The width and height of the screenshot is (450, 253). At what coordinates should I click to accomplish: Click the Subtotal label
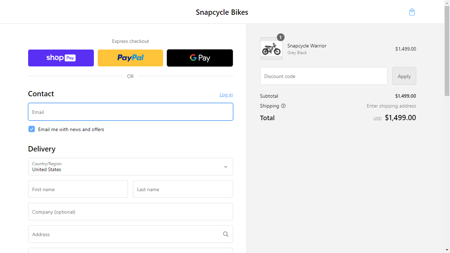click(x=269, y=96)
